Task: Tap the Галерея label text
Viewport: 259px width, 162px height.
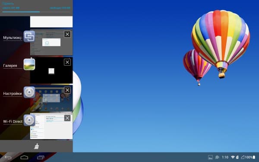Action: [10, 66]
